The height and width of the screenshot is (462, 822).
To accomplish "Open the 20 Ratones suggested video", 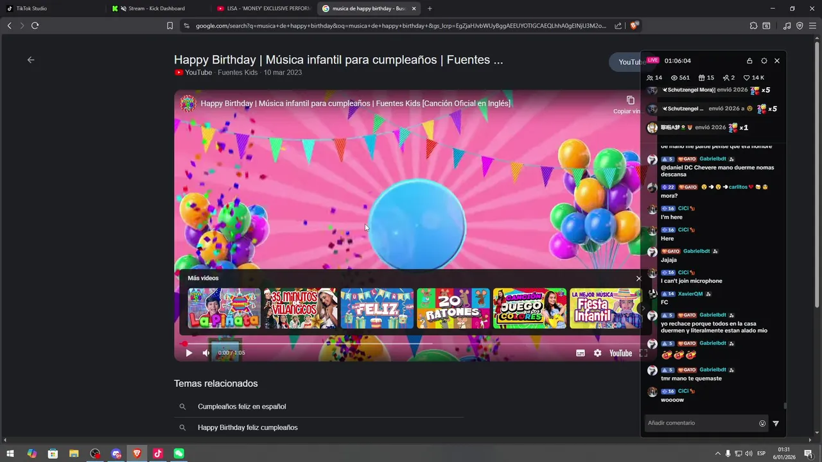I will 453,308.
